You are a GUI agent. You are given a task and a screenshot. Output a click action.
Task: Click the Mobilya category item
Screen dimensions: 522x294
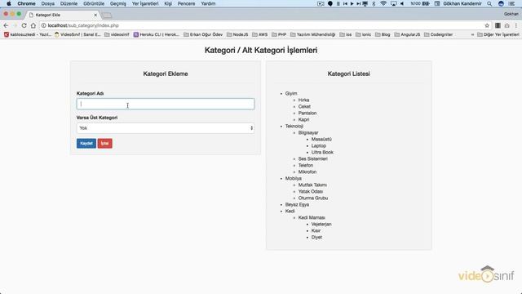293,179
